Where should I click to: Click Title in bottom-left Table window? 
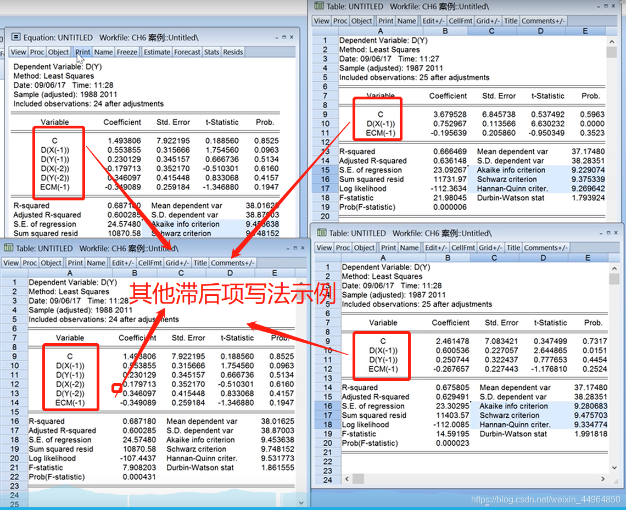point(200,262)
